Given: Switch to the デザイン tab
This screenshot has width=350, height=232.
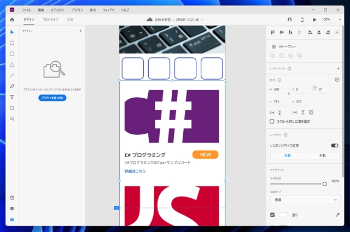Looking at the screenshot, I should [x=29, y=20].
